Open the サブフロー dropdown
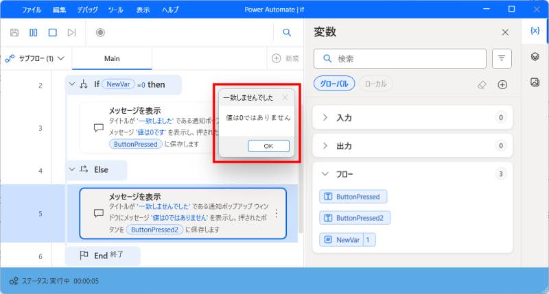 (36, 58)
